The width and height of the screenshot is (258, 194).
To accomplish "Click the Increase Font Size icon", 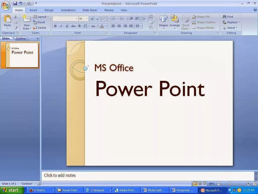I will tap(92, 19).
